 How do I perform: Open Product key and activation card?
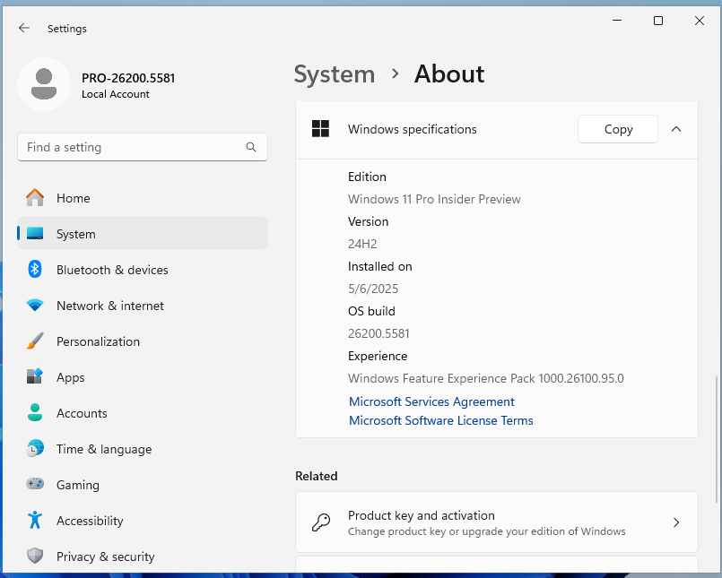[x=497, y=522]
